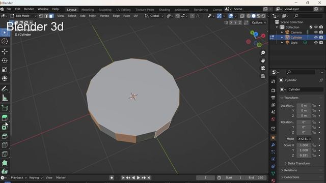Expand the Delta Transform panel

(x=298, y=163)
